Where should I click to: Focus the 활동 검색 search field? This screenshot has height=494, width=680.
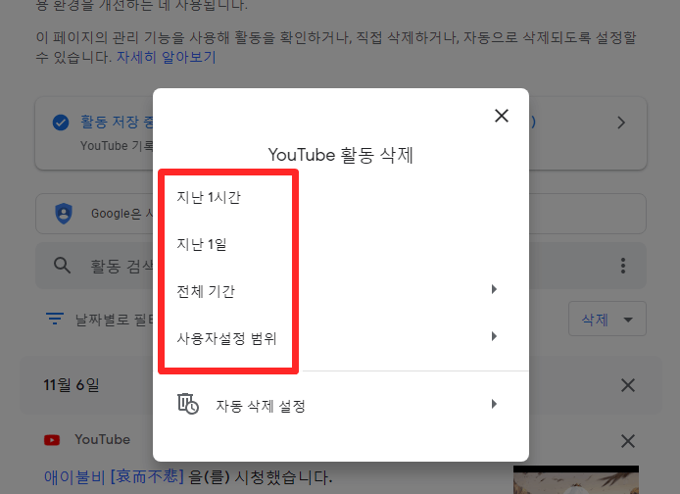(341, 266)
